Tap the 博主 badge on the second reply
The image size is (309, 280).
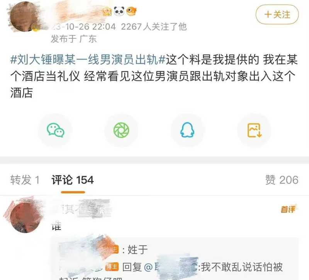point(112,267)
